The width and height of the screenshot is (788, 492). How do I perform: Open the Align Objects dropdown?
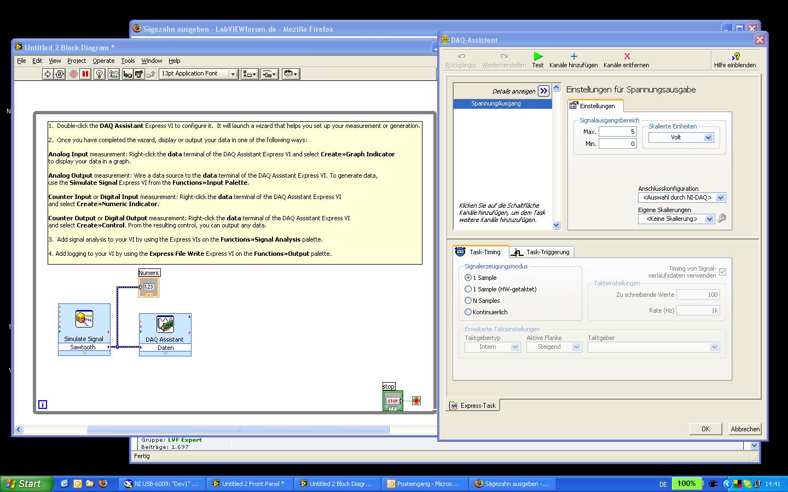click(x=250, y=74)
